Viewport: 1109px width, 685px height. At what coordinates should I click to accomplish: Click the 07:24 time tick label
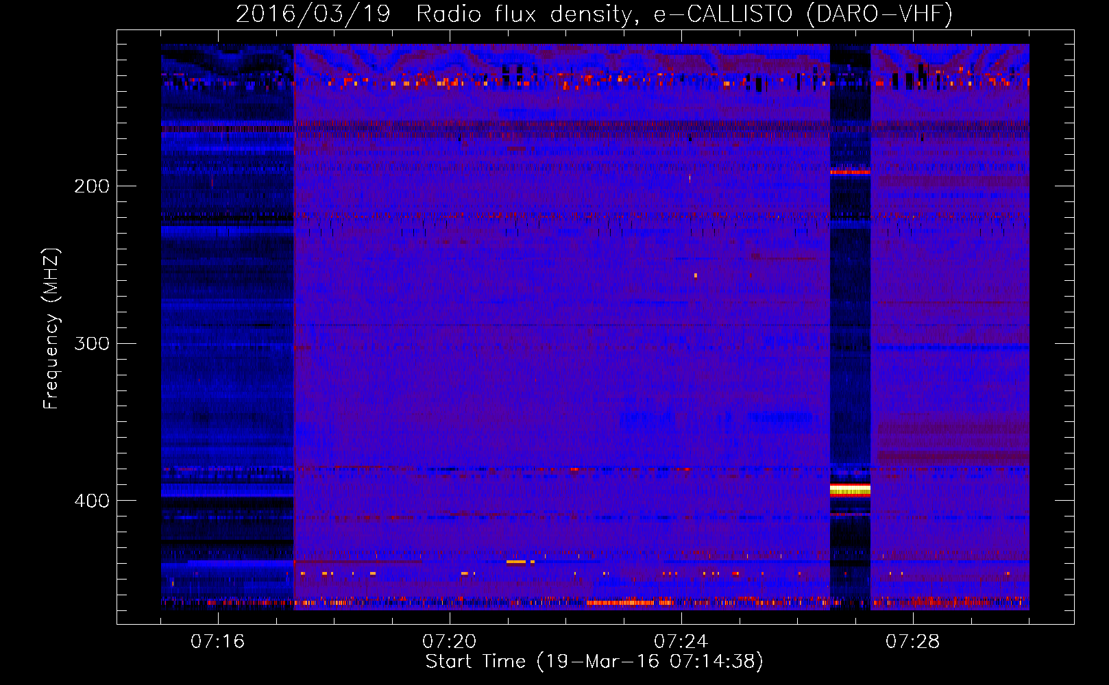(x=681, y=642)
